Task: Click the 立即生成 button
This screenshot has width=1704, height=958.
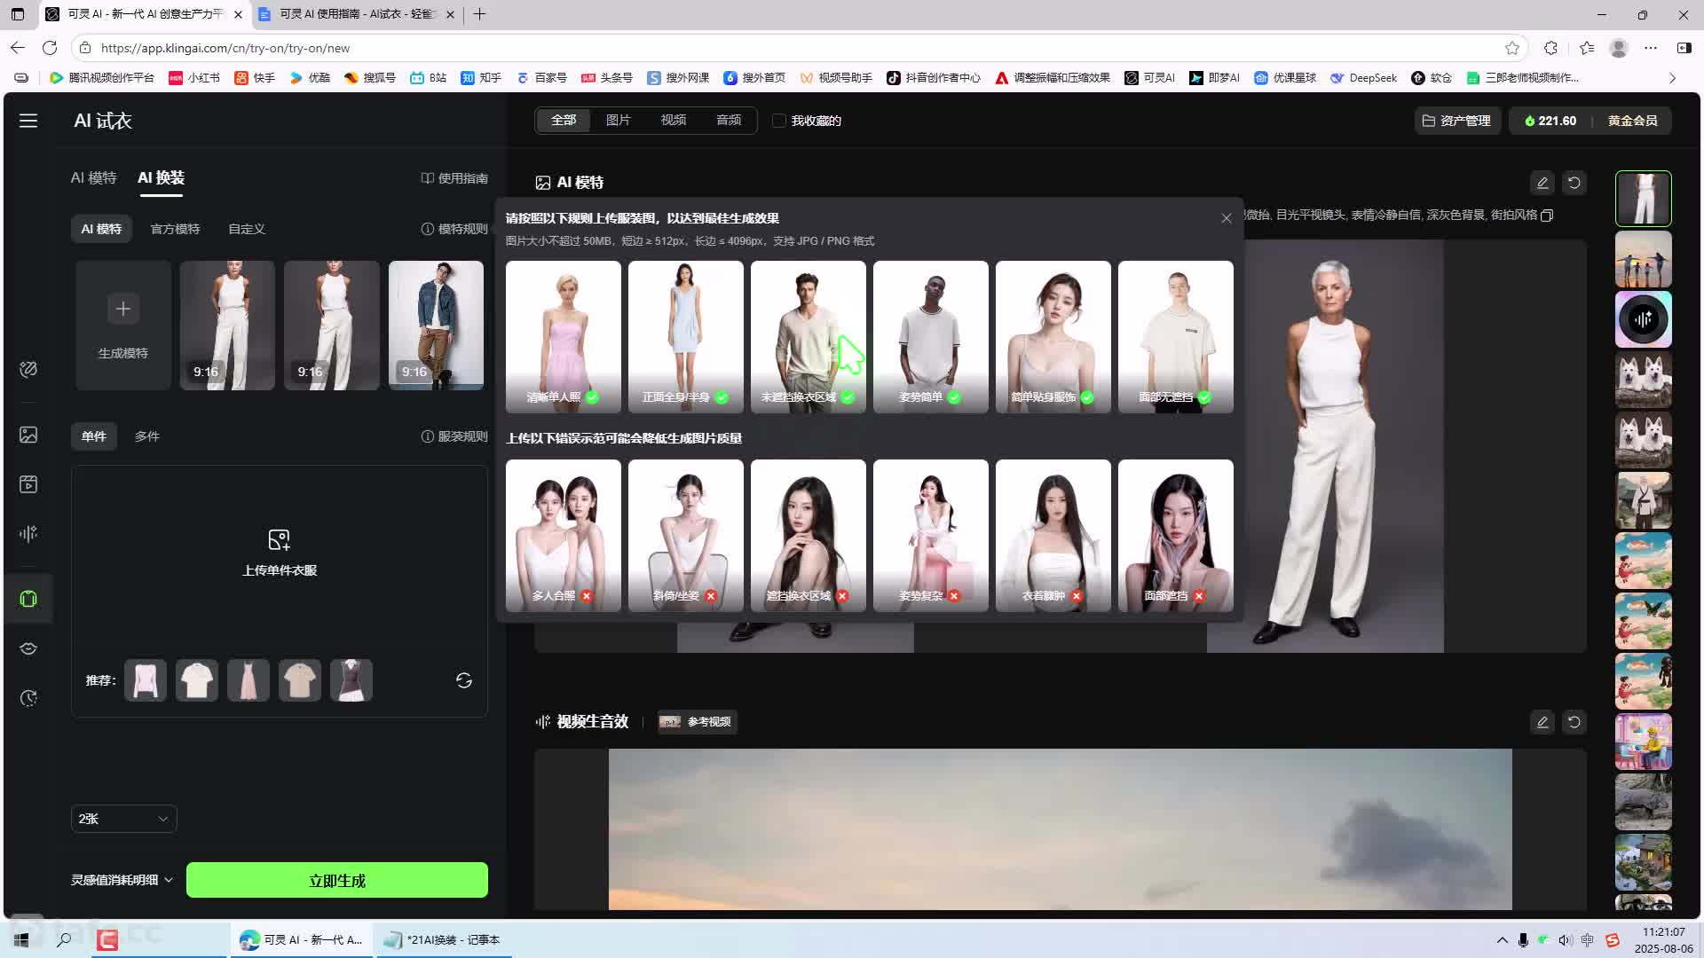Action: click(336, 880)
